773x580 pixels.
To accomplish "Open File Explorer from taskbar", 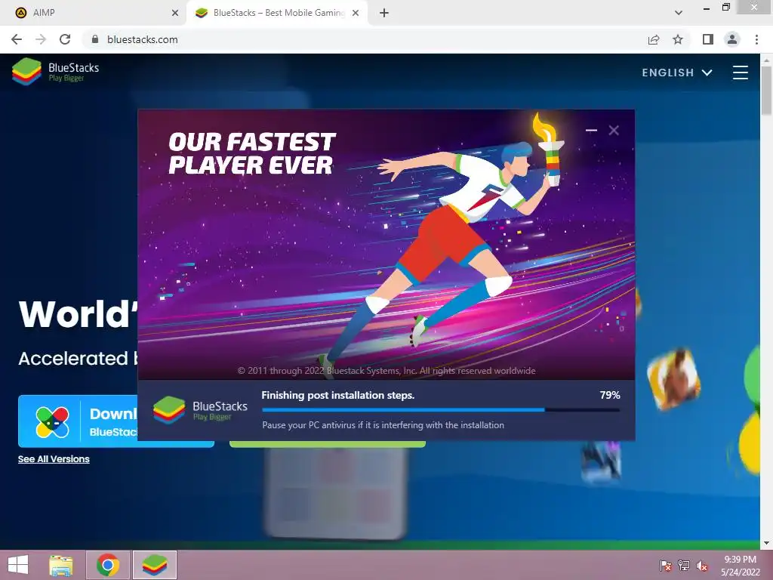I will [61, 565].
